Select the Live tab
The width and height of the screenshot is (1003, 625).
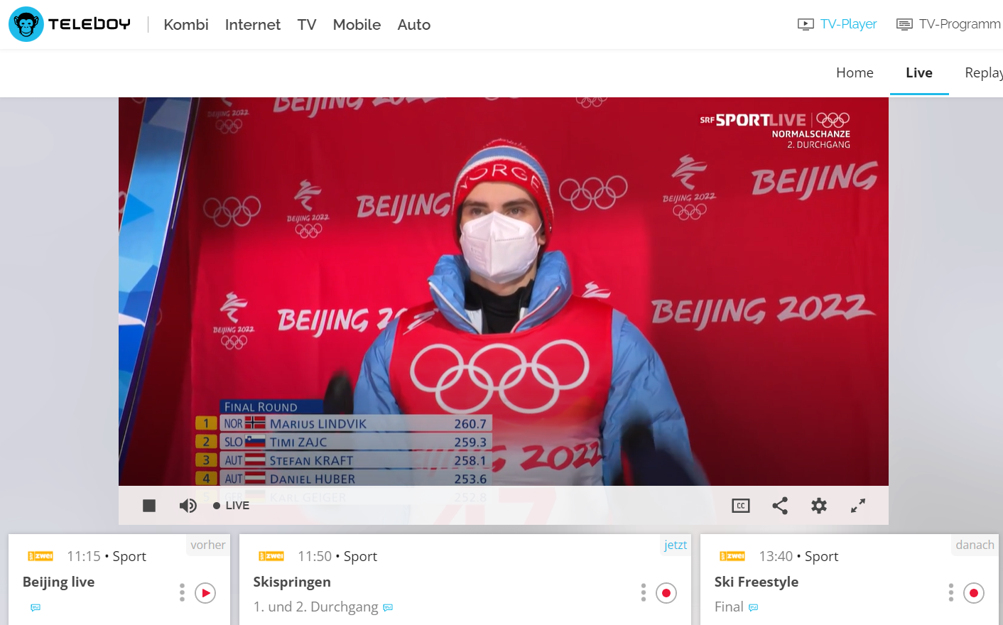pyautogui.click(x=919, y=72)
